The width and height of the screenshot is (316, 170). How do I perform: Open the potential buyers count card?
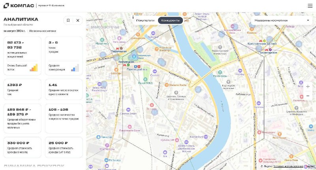[x=23, y=56]
